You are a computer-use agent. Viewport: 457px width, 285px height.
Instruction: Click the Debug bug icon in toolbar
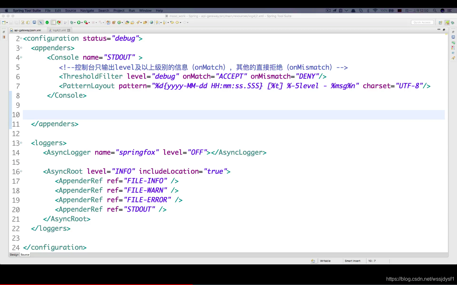tap(72, 22)
